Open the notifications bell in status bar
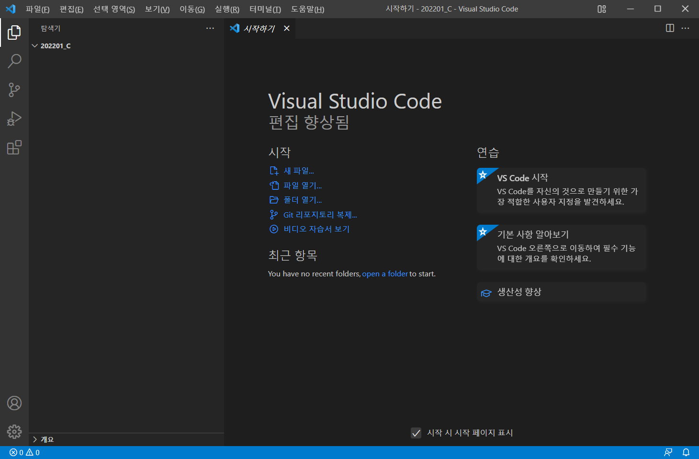The image size is (699, 459). point(686,452)
